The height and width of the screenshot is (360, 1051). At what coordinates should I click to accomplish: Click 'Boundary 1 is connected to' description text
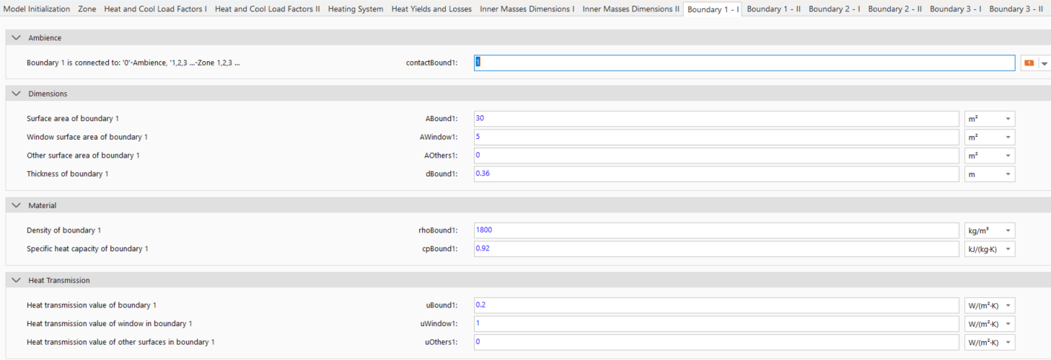(x=133, y=63)
